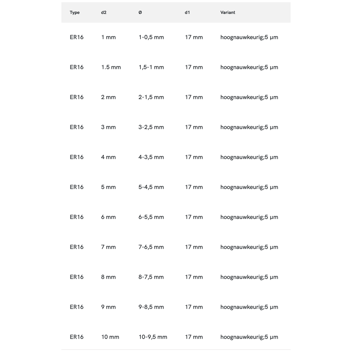Click the 10-9,5 mm diameter cell
The image size is (352, 352).
point(153,337)
